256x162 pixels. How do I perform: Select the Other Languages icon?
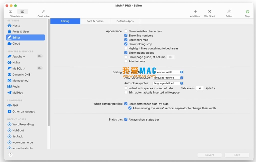9,112
